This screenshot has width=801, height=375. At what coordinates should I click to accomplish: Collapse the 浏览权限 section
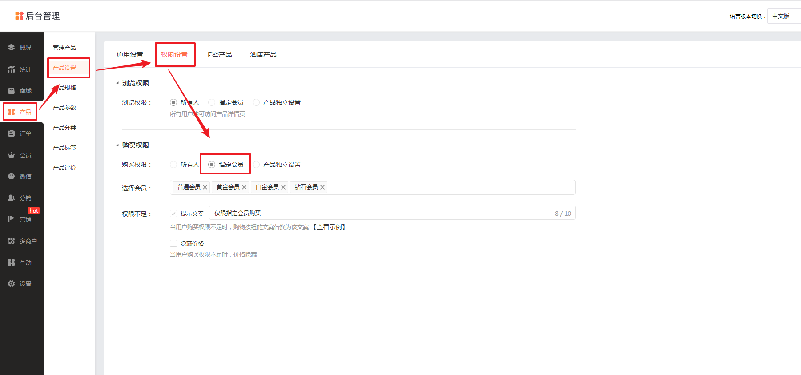coord(117,83)
